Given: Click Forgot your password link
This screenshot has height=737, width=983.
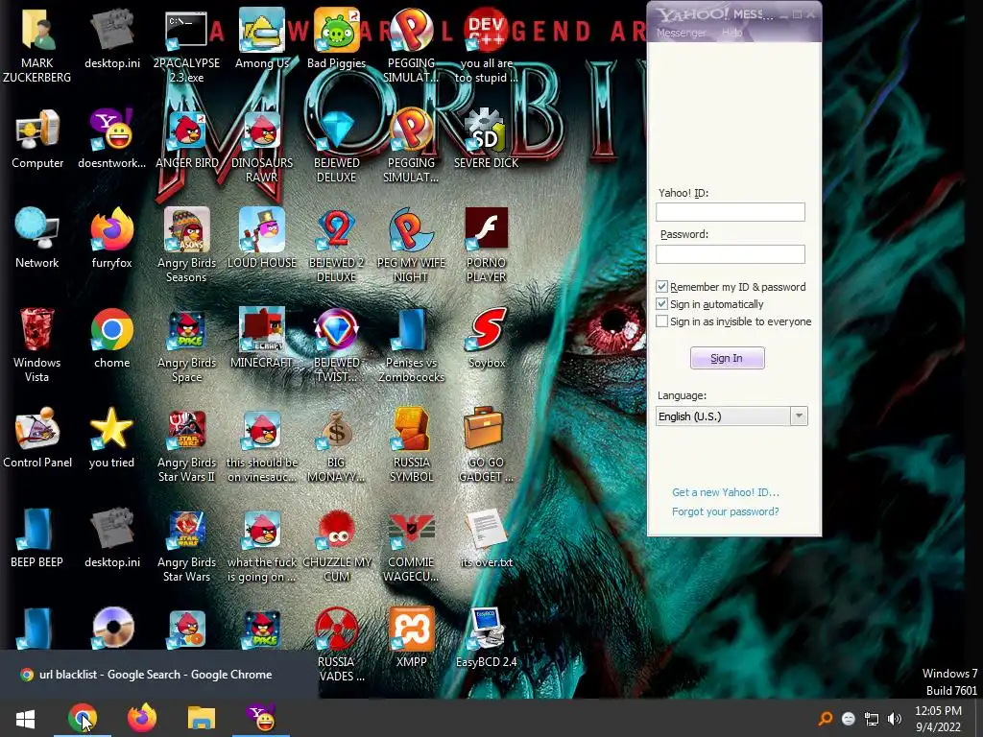Looking at the screenshot, I should [x=726, y=512].
